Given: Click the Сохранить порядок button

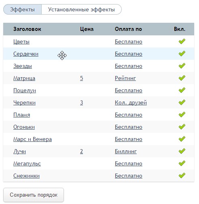Looking at the screenshot, I should (34, 195).
